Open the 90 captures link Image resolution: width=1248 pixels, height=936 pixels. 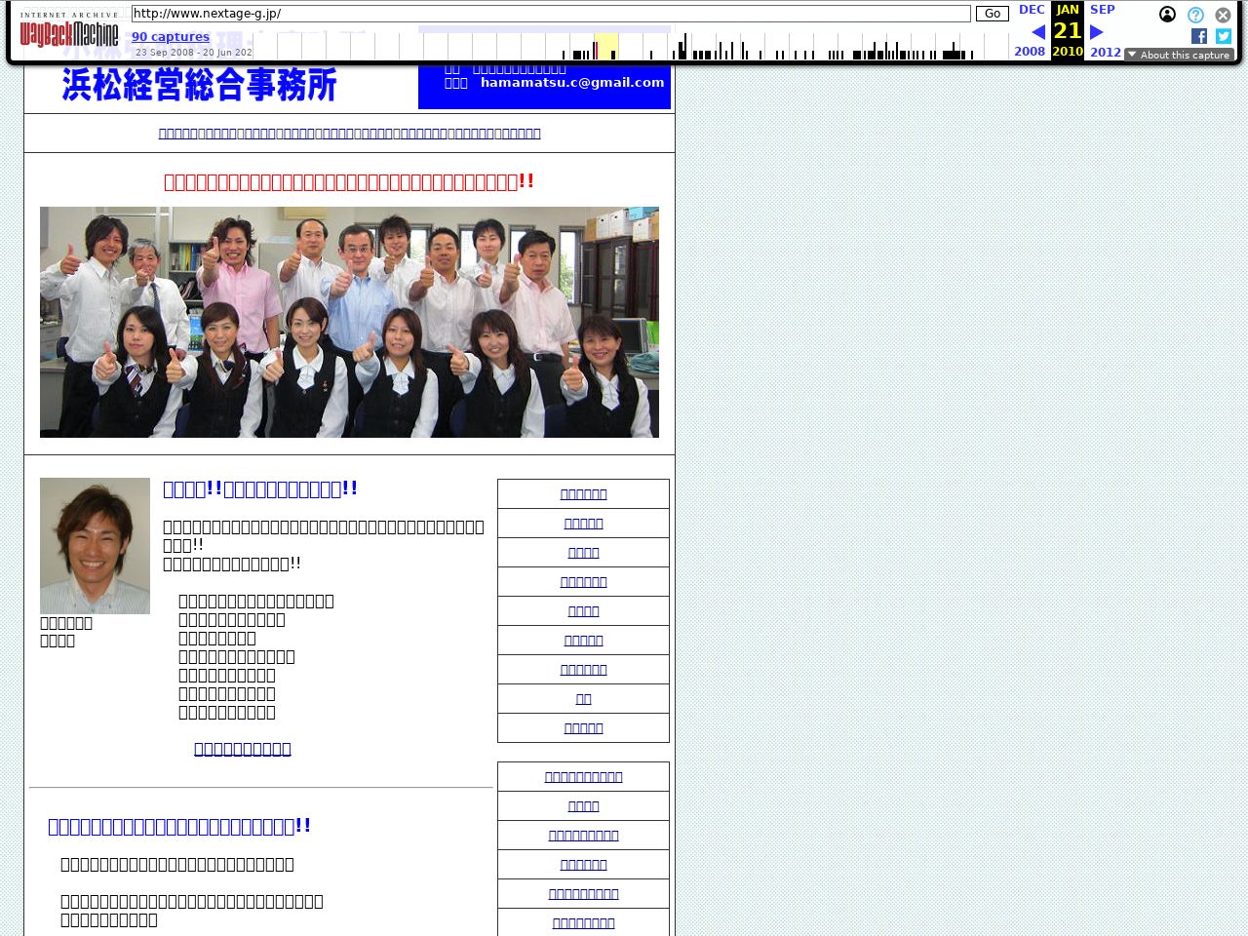click(171, 37)
